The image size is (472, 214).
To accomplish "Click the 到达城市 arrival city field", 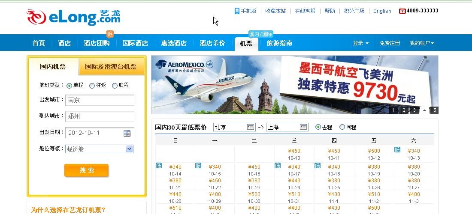I will tap(100, 116).
